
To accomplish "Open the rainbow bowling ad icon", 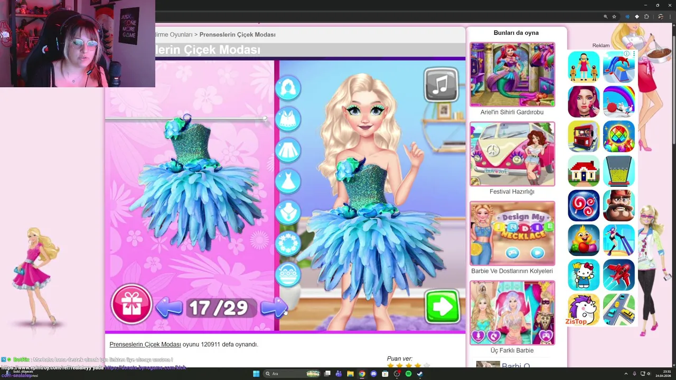I will (619, 101).
